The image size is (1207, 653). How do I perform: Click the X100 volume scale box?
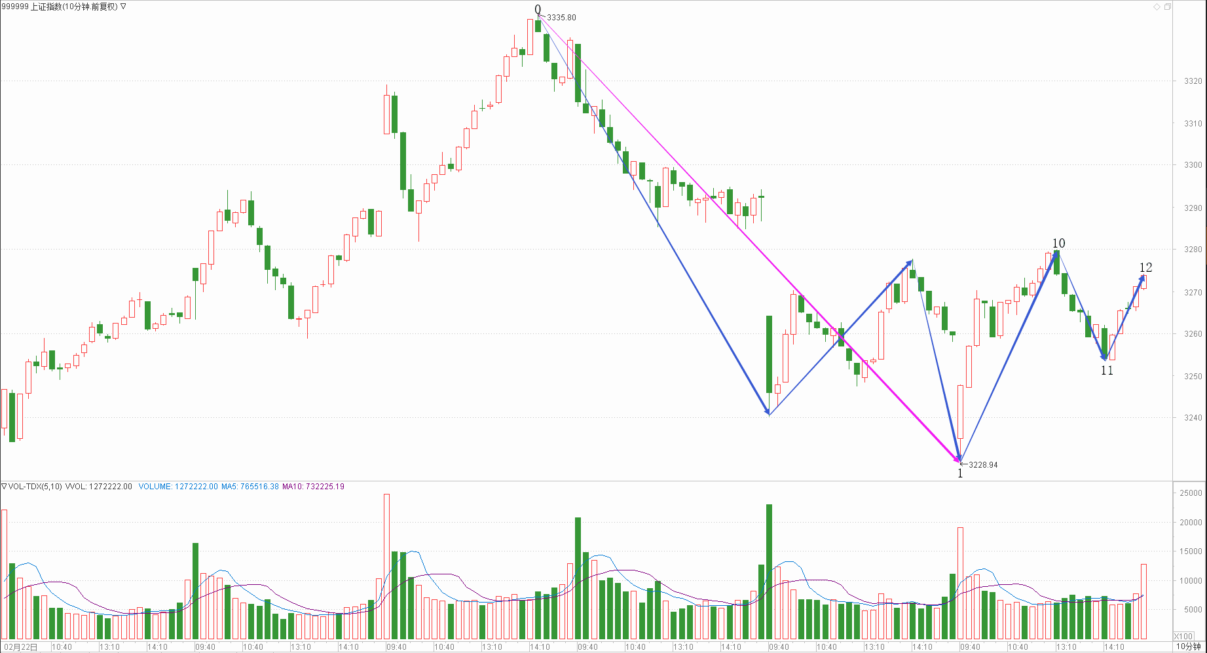point(1183,636)
